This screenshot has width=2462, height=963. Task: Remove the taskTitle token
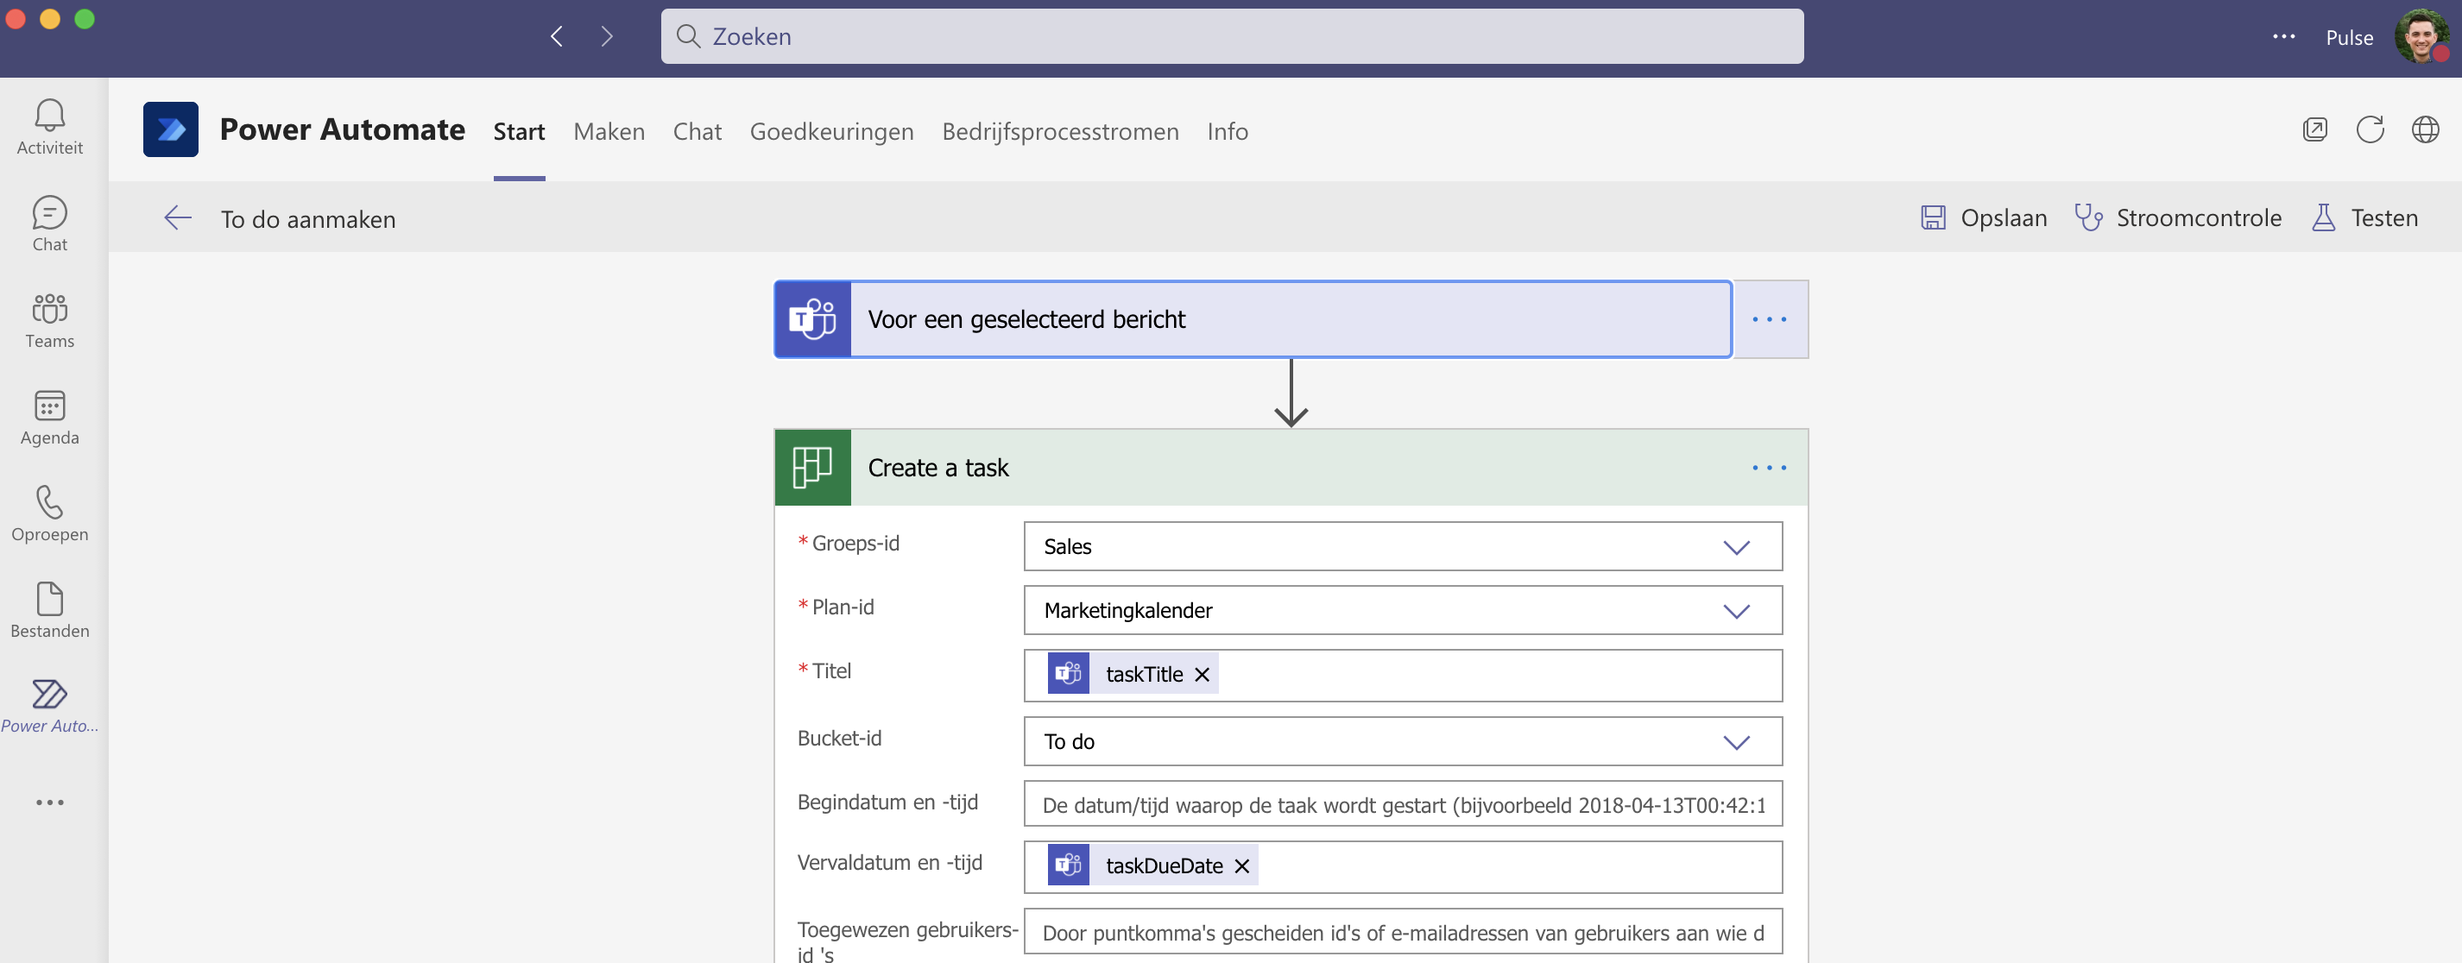1203,675
